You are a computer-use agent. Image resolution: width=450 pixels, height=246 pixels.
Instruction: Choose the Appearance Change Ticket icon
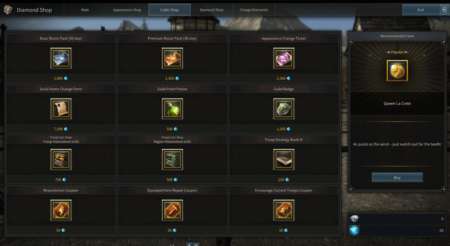(284, 58)
